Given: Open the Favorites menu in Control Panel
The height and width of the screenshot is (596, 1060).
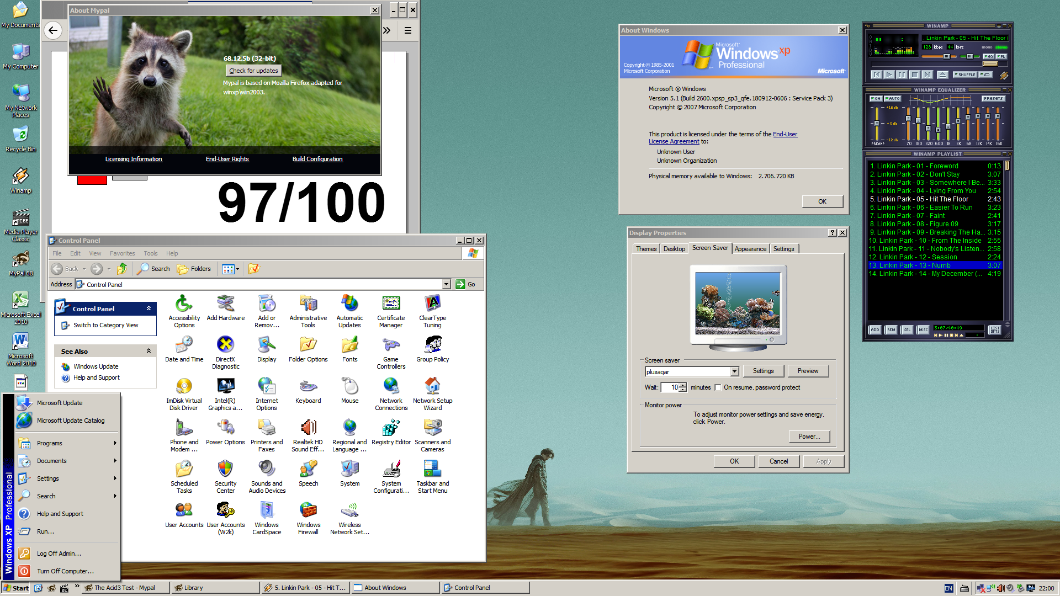Looking at the screenshot, I should (x=122, y=253).
